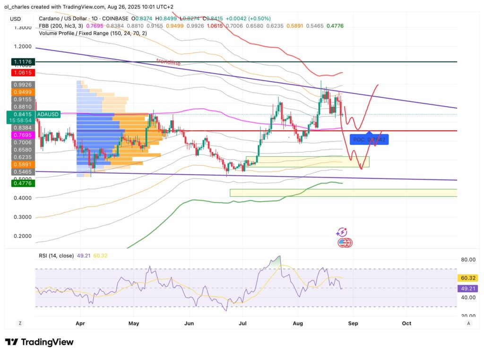484x355 pixels.
Task: Click the A control in the bottom-right corner
Action: [x=468, y=323]
